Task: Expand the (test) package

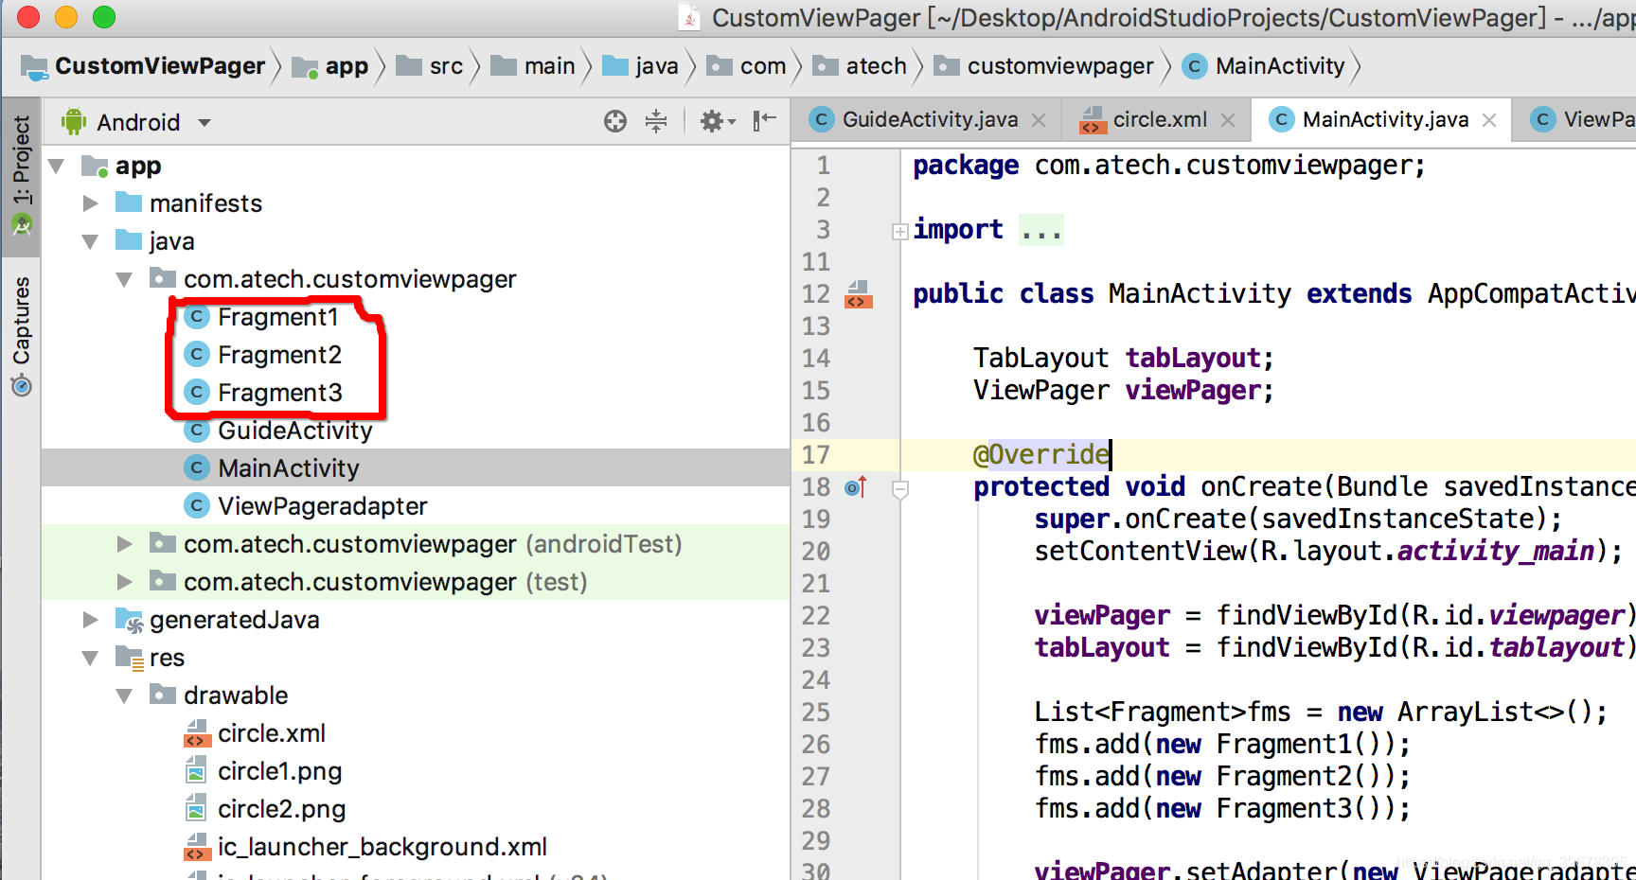Action: coord(124,582)
